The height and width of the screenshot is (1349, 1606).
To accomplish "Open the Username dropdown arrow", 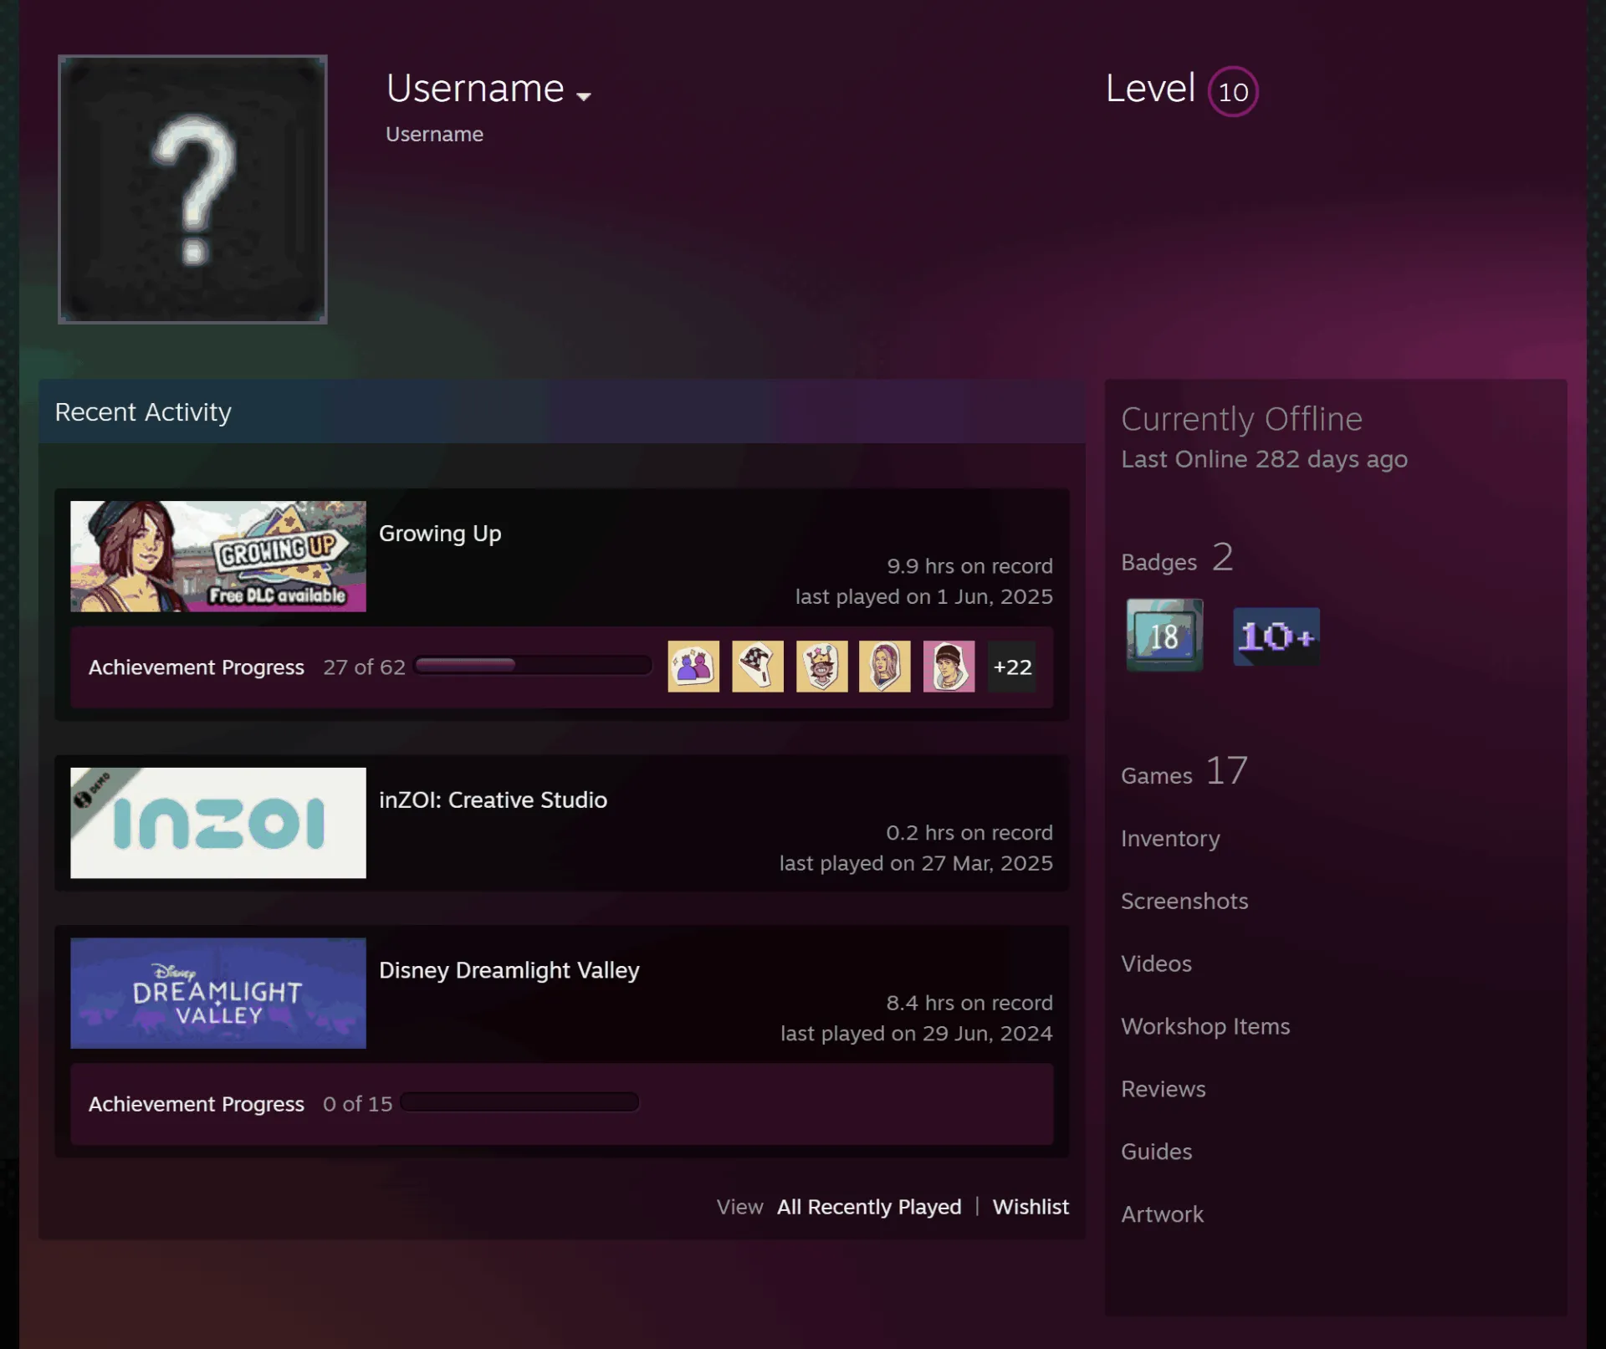I will (584, 96).
